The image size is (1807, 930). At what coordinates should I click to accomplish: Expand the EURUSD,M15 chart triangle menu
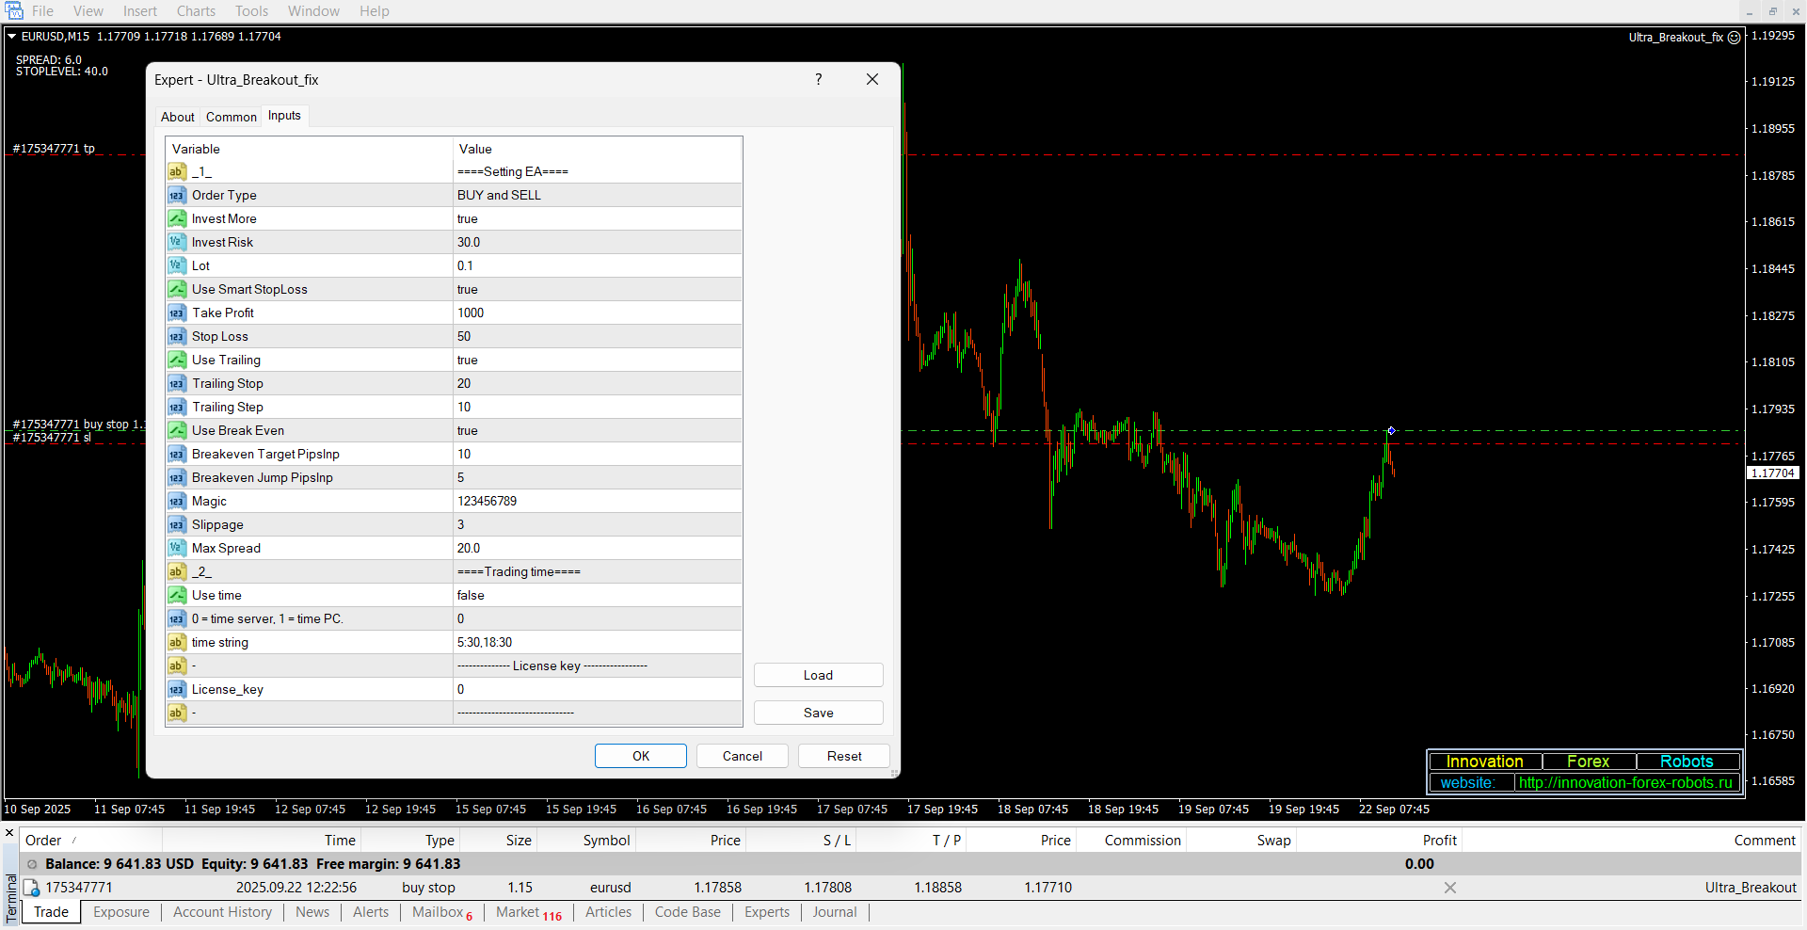click(12, 37)
